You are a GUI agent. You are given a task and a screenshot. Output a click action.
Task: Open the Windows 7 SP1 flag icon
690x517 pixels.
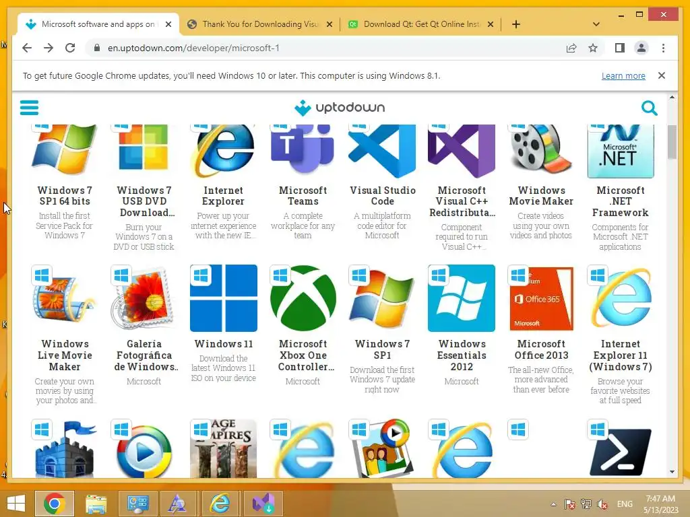383,298
